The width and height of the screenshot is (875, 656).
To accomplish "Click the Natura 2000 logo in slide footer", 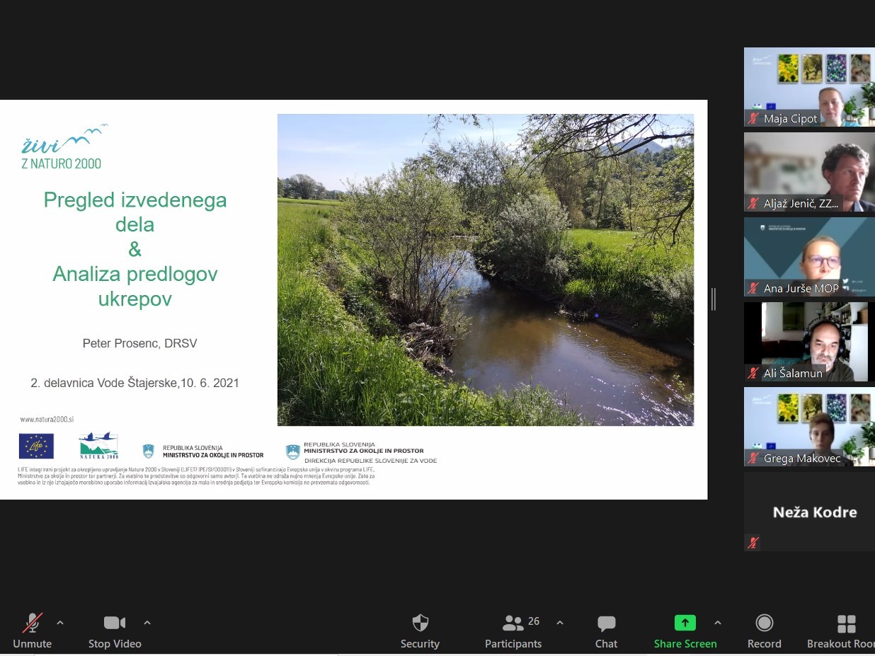I will pyautogui.click(x=98, y=446).
